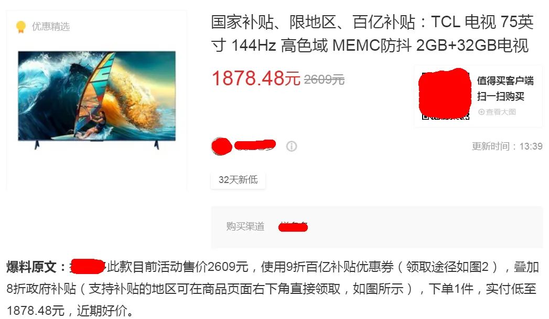Open the TCL TV product image
Image resolution: width=549 pixels, height=319 pixels.
click(97, 100)
